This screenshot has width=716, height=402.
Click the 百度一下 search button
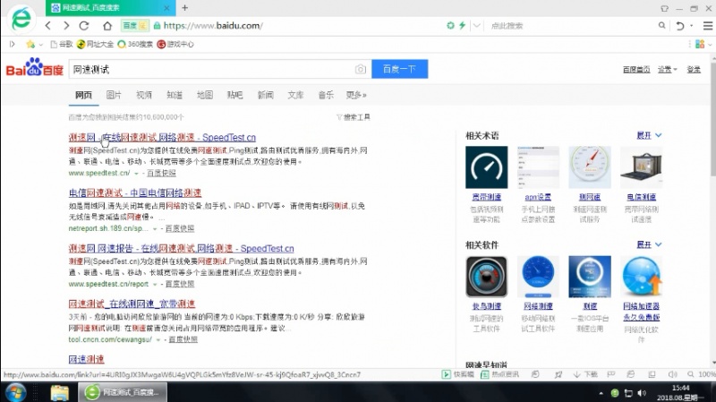coord(399,69)
